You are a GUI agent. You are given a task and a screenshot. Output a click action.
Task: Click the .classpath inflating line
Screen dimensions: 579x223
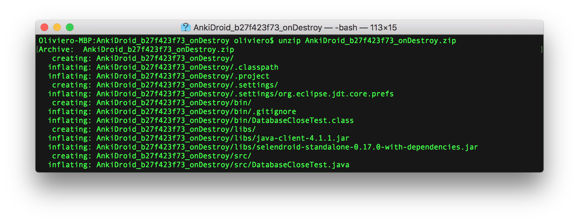point(163,67)
